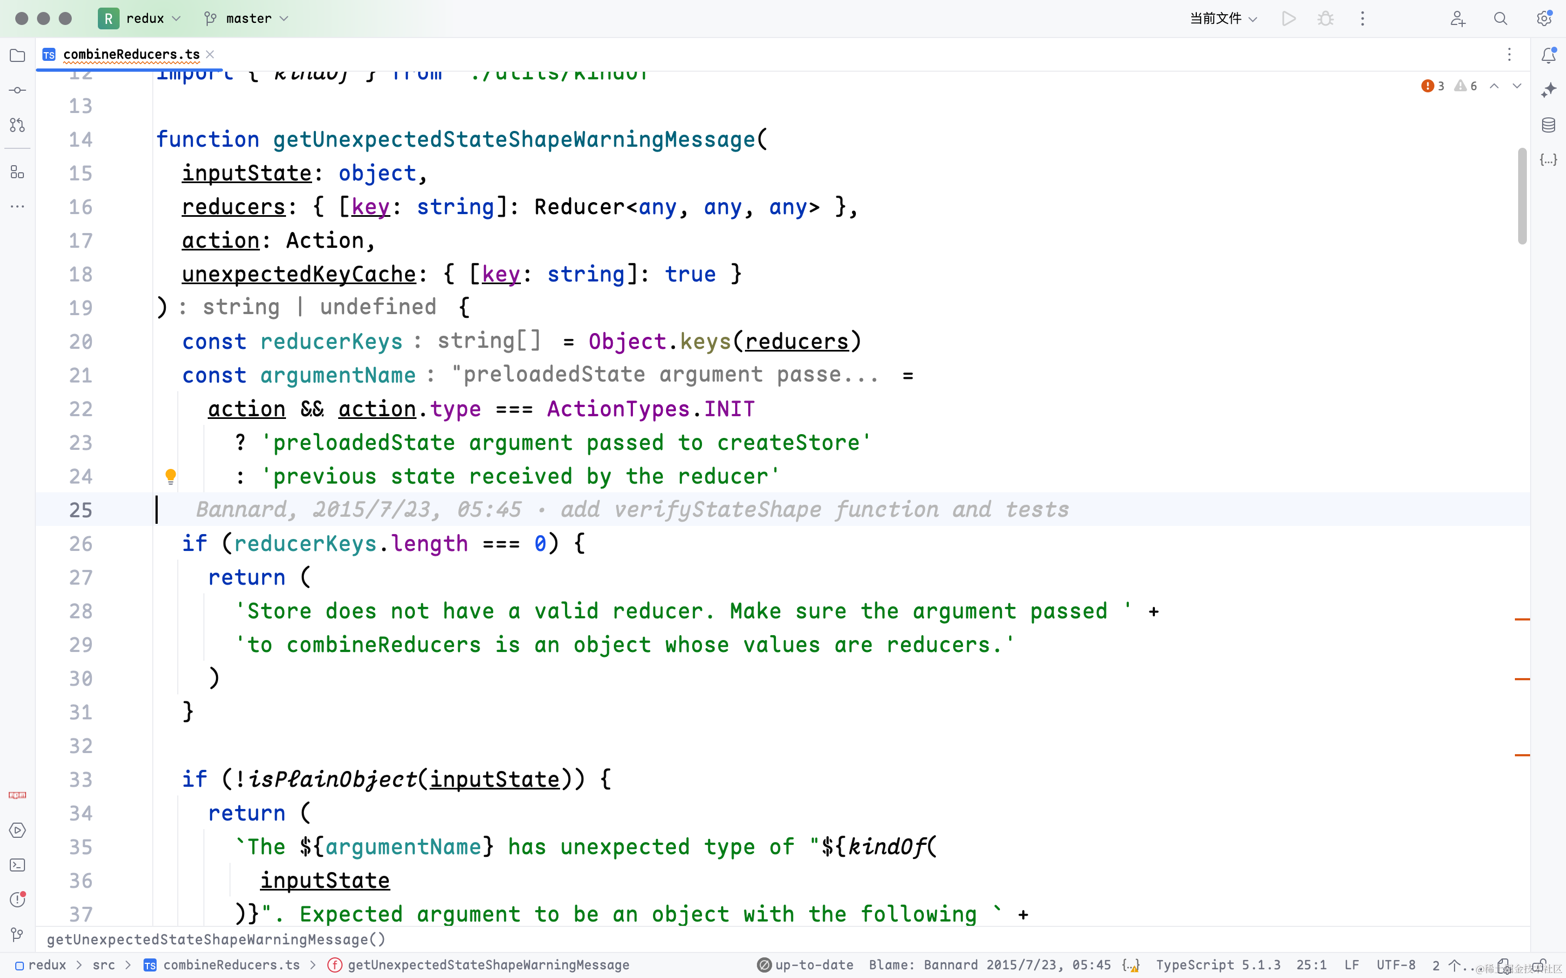The width and height of the screenshot is (1566, 978).
Task: Click the 'preloadedState argument passed to createStore' string
Action: pyautogui.click(x=566, y=442)
